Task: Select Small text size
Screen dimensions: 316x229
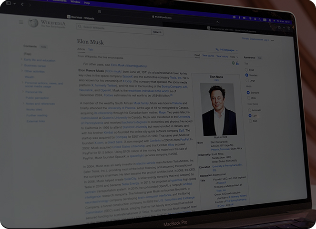Action: tap(246, 70)
